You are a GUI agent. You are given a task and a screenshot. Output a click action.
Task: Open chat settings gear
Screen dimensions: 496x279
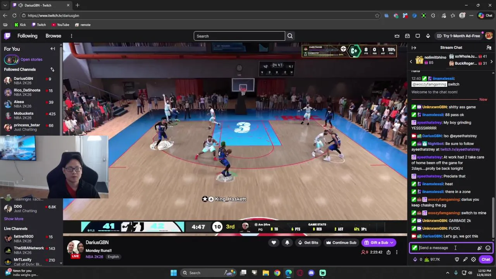[x=474, y=260]
